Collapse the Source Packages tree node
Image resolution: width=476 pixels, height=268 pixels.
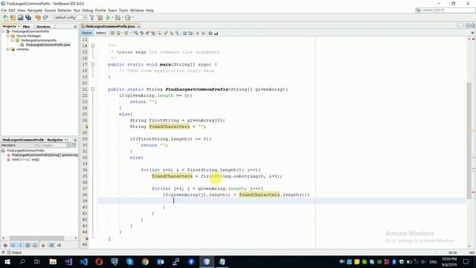point(8,36)
